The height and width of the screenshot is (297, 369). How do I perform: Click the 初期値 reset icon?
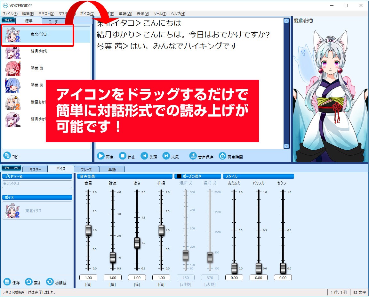50,282
